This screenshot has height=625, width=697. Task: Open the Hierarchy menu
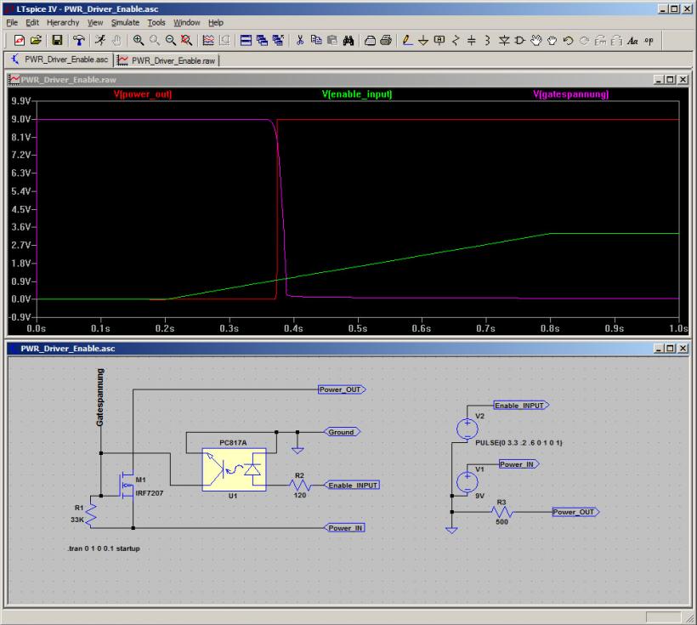(63, 22)
